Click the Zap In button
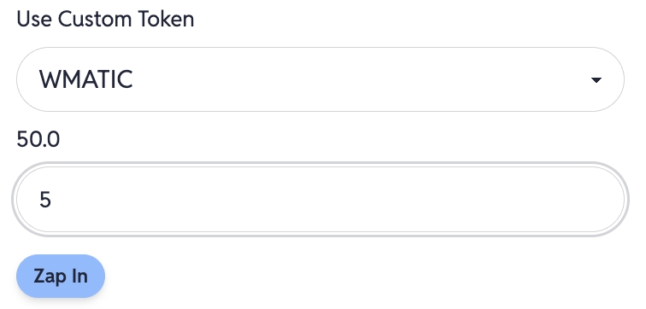This screenshot has width=646, height=309. pos(61,276)
